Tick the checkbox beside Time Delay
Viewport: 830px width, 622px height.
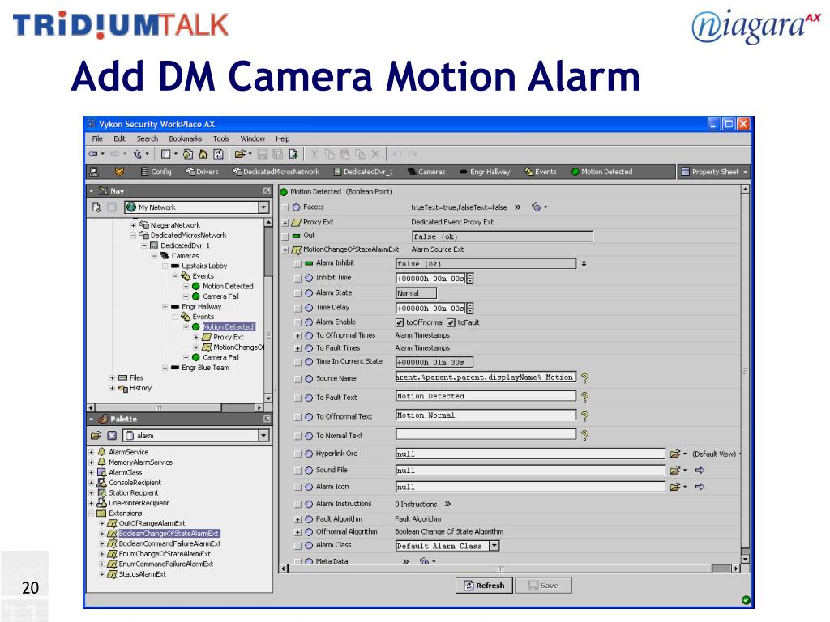pyautogui.click(x=297, y=308)
